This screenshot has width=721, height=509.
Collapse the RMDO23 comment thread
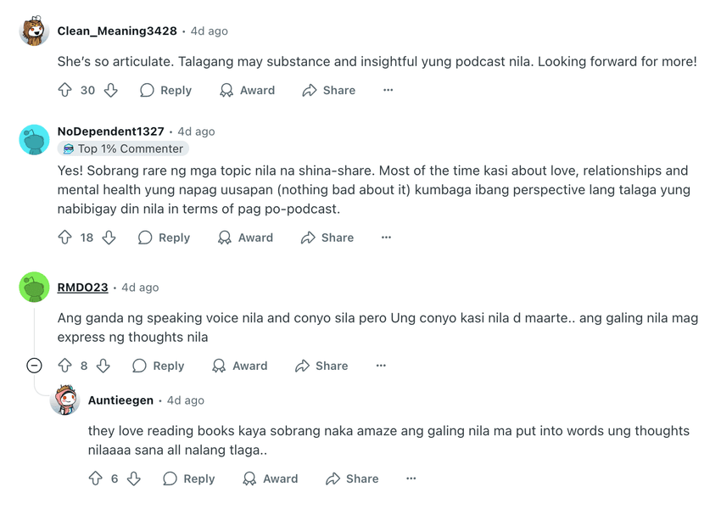tap(34, 366)
